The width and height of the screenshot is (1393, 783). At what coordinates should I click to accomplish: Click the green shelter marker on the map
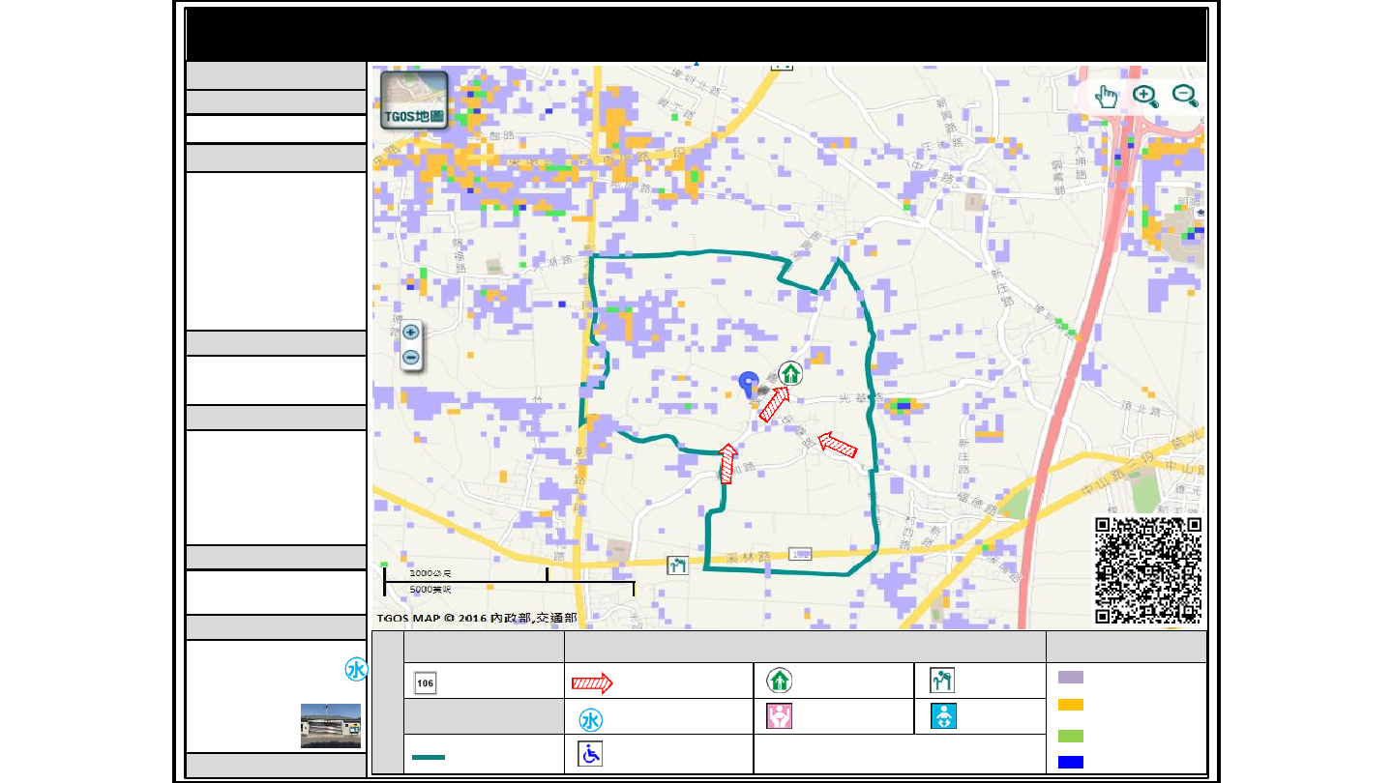click(790, 372)
